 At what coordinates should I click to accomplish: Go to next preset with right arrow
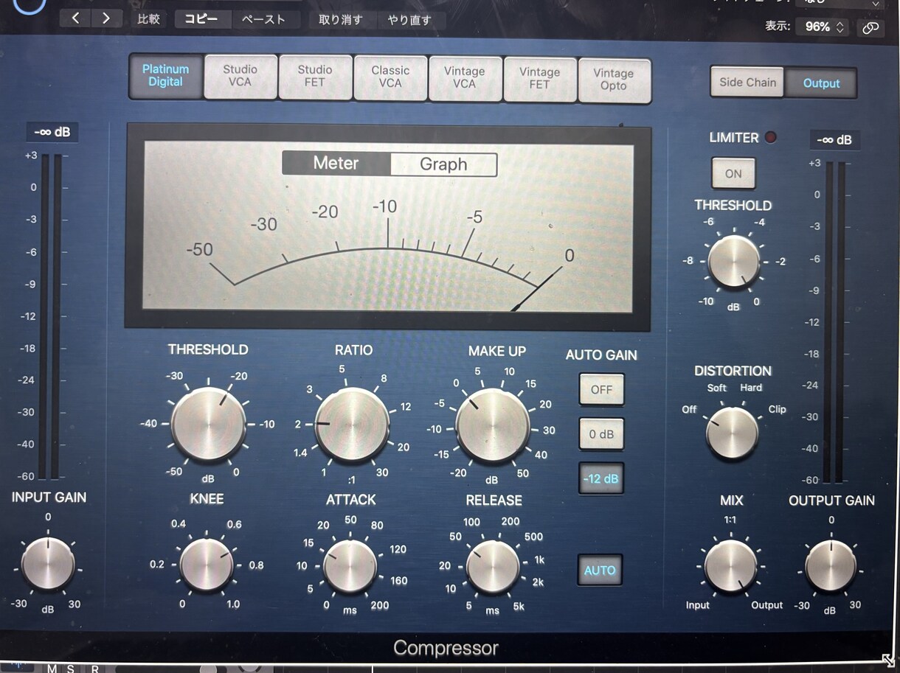[106, 18]
